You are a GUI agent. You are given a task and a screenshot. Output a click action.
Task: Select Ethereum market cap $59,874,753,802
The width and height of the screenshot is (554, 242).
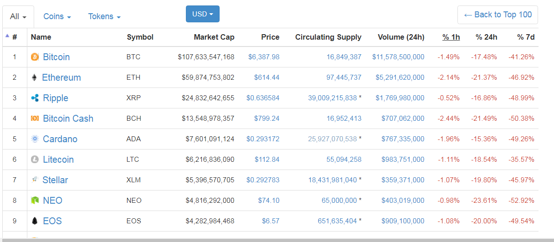(208, 77)
